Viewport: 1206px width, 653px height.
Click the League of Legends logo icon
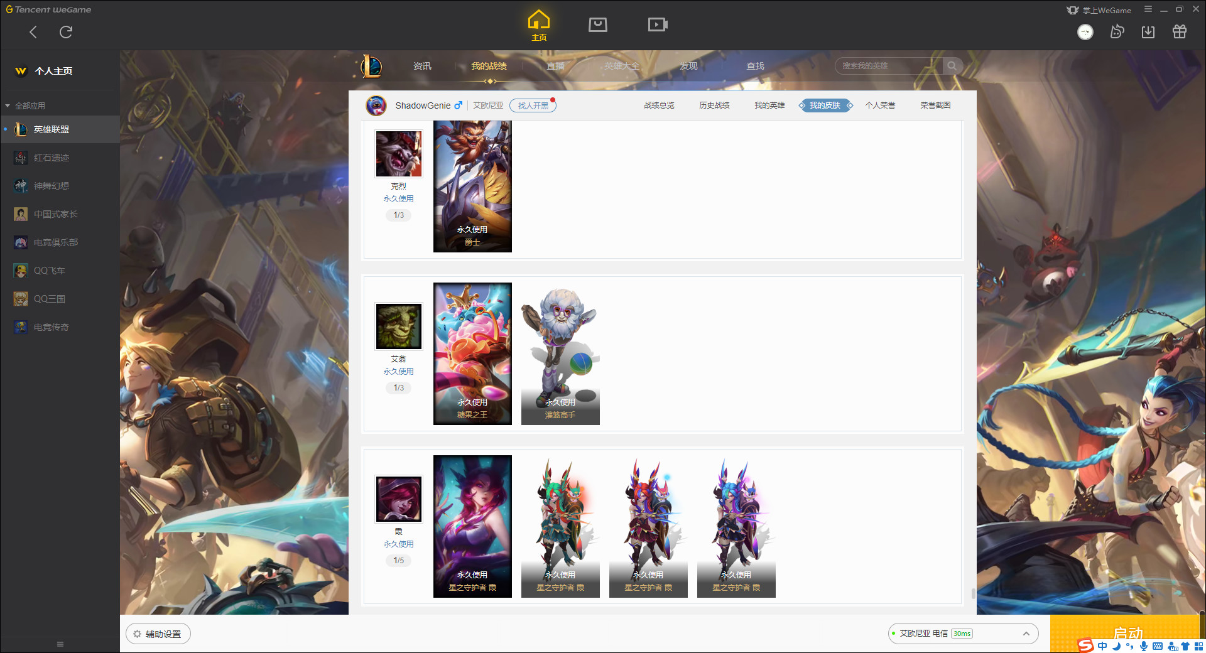tap(371, 66)
